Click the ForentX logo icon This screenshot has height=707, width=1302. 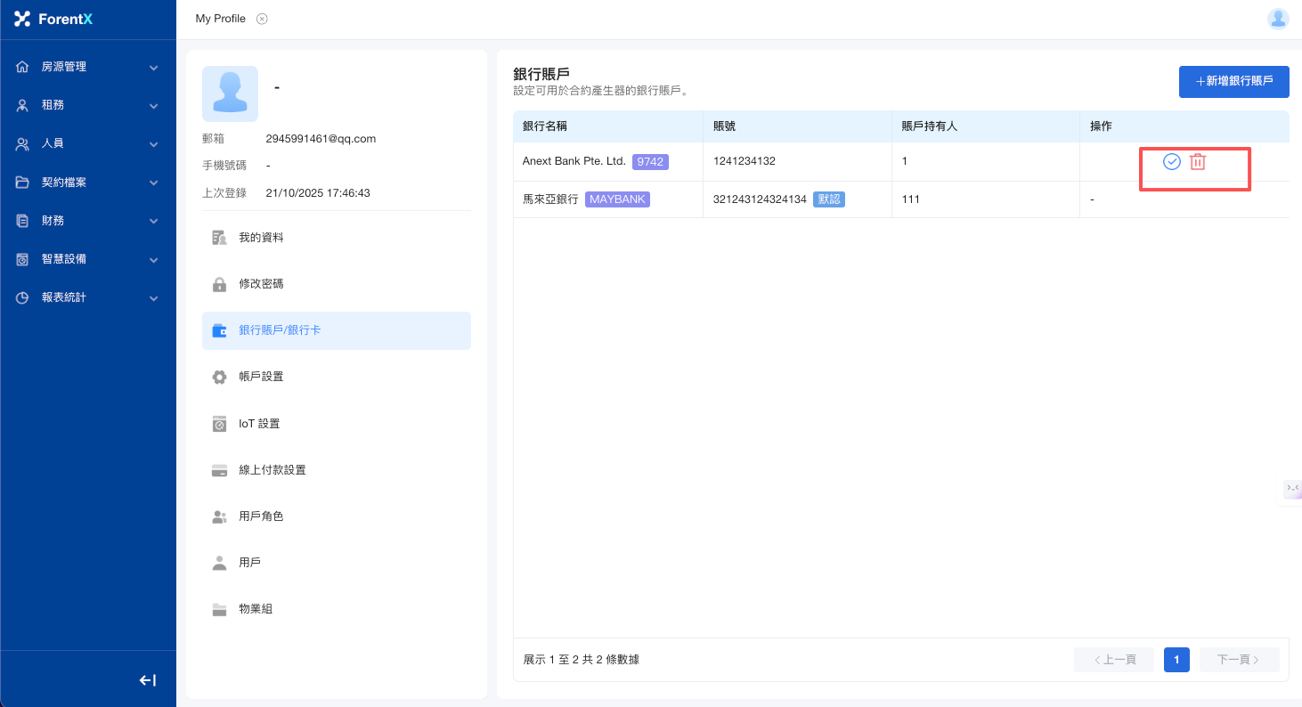[x=22, y=19]
